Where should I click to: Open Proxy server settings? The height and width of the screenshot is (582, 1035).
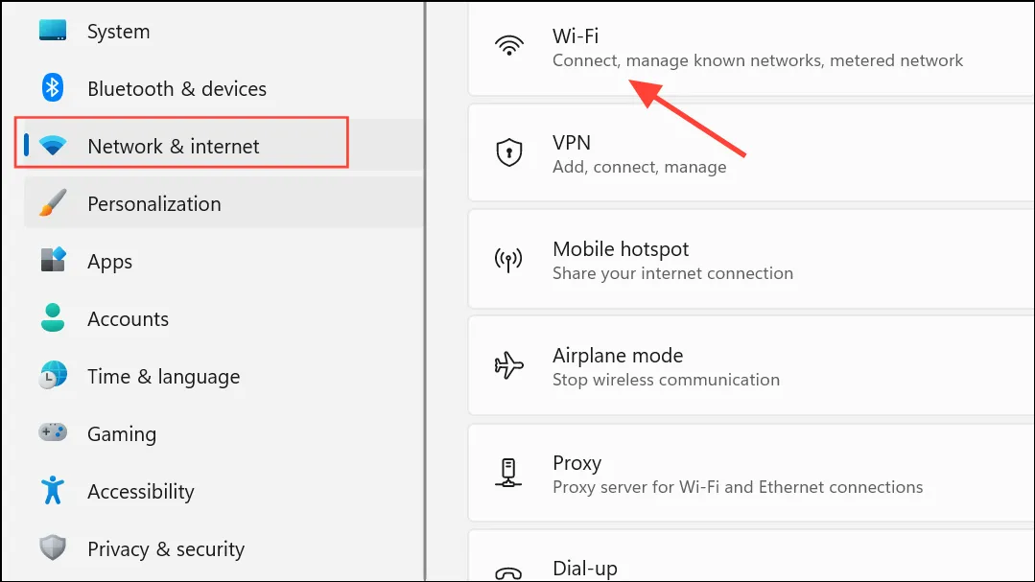[x=751, y=473]
